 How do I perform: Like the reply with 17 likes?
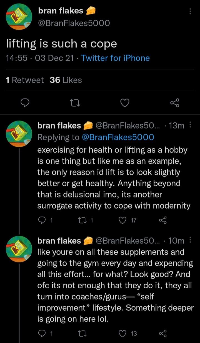point(122,220)
